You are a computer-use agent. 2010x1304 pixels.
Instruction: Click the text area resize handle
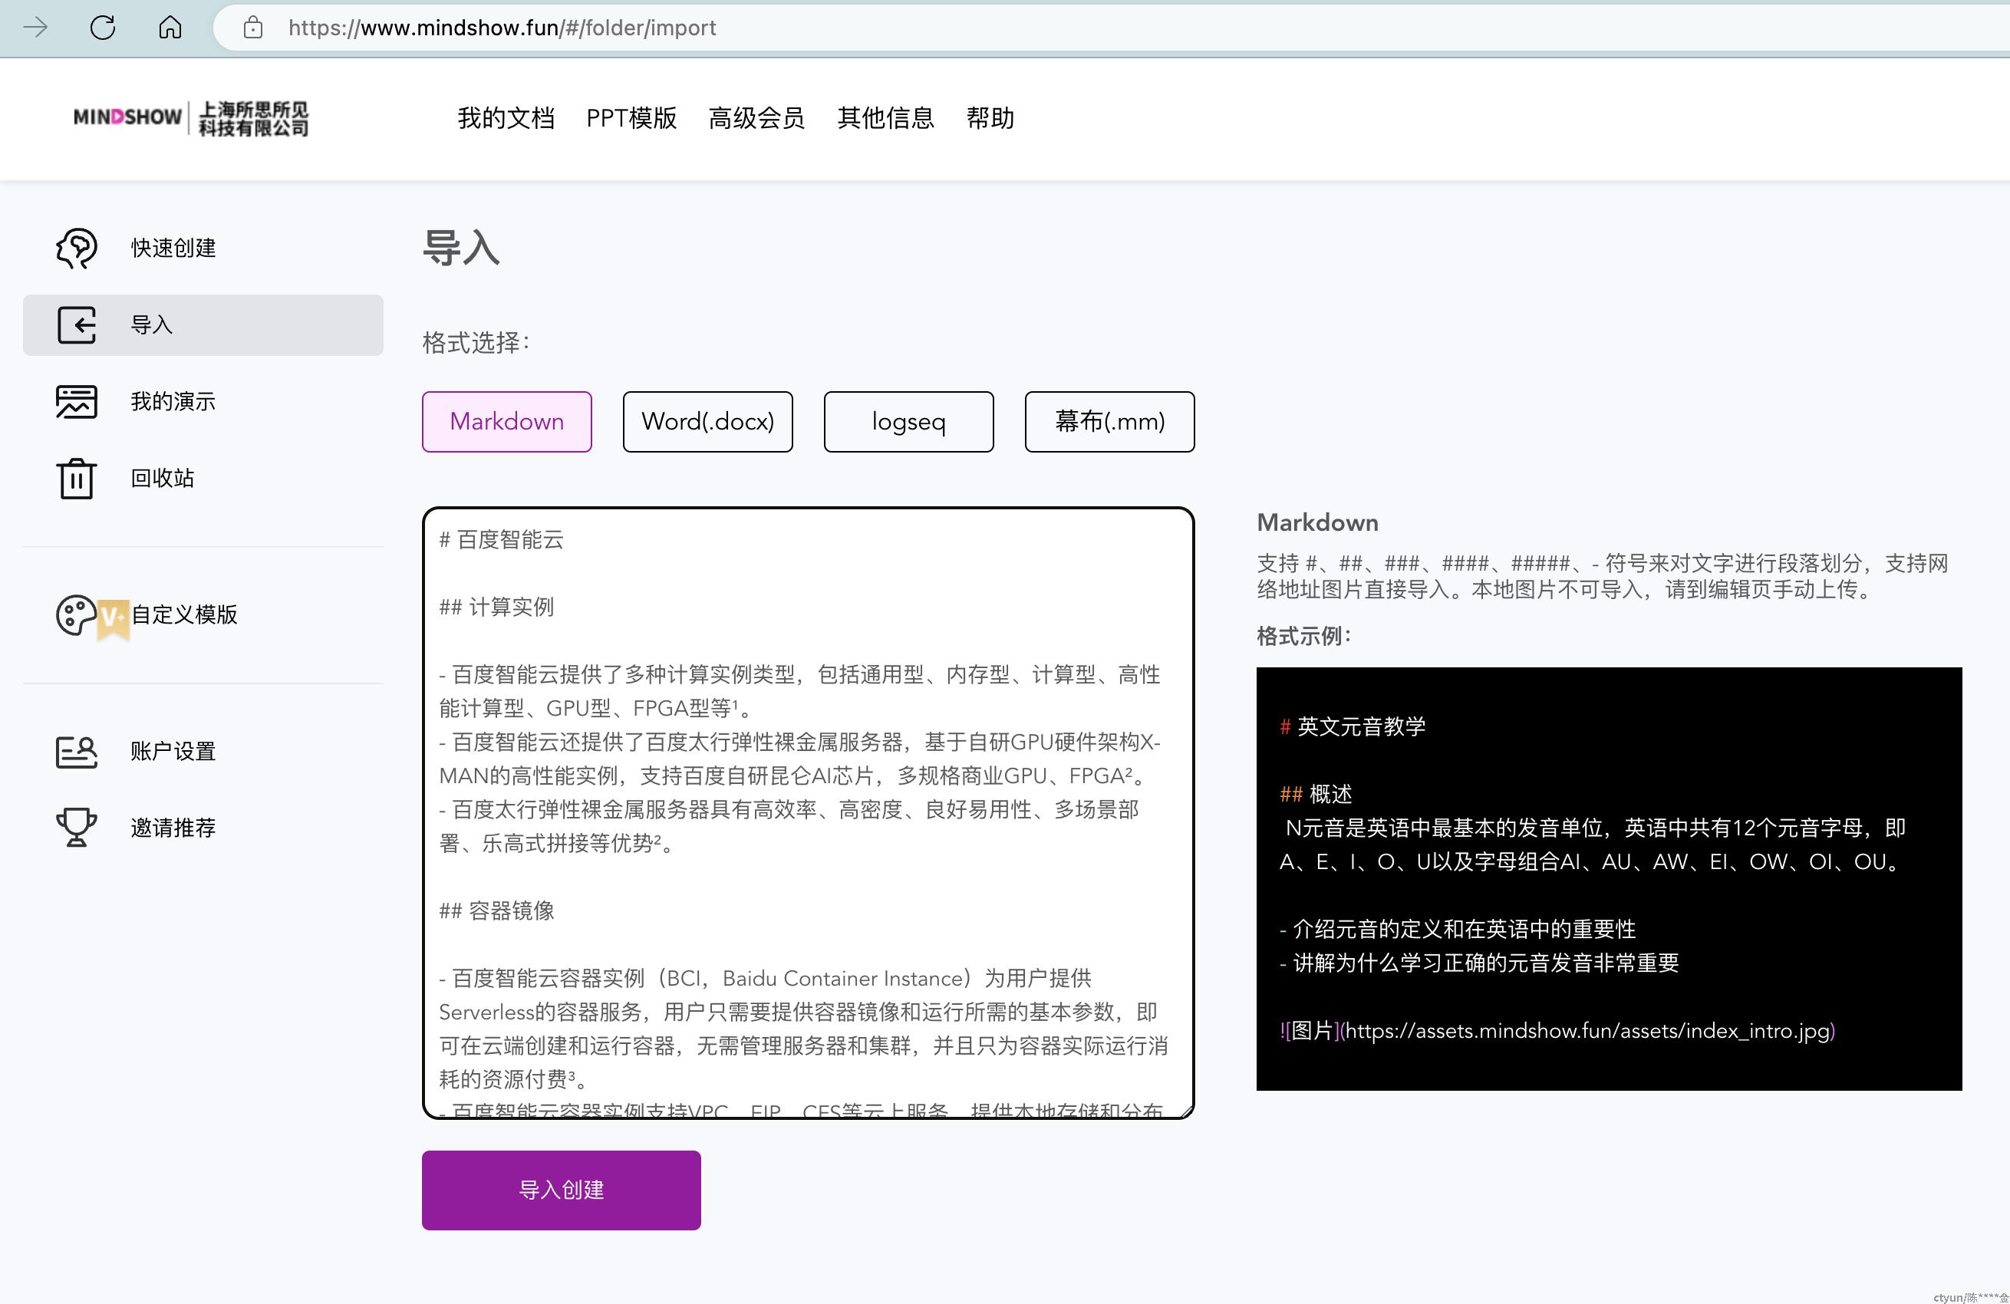point(1186,1111)
